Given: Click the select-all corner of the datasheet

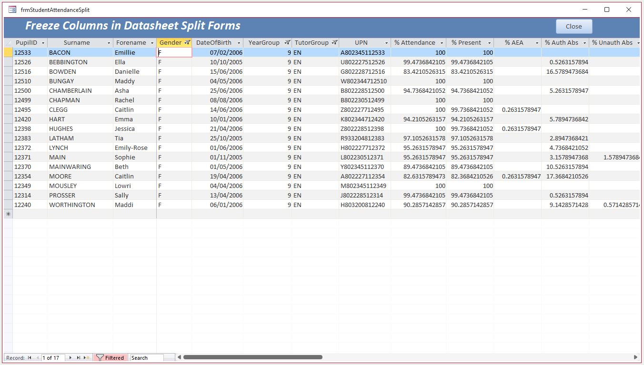Looking at the screenshot, I should 8,43.
